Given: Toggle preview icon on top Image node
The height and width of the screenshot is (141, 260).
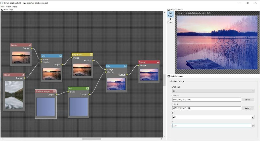Looking at the screenshot, I should click(x=30, y=45).
